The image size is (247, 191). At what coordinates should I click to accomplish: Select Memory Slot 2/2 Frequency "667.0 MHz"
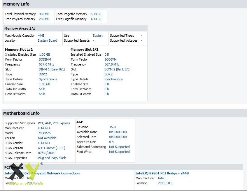pyautogui.click(x=112, y=65)
